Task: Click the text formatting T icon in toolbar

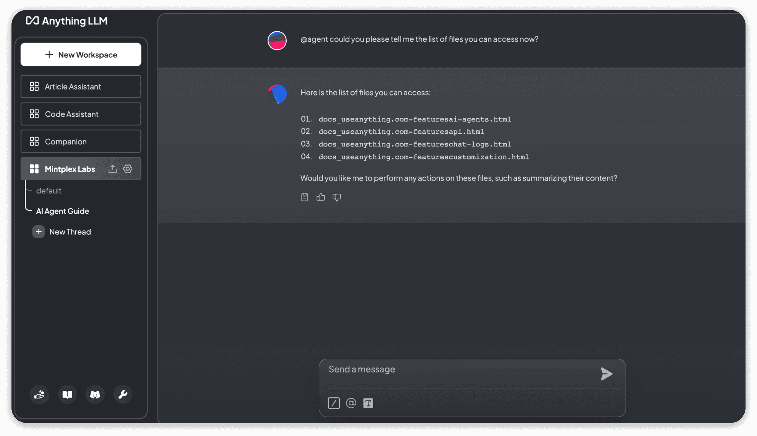Action: 367,403
